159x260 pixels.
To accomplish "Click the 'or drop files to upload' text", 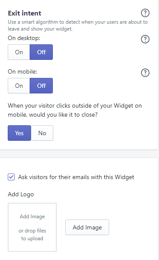I will 32,235.
